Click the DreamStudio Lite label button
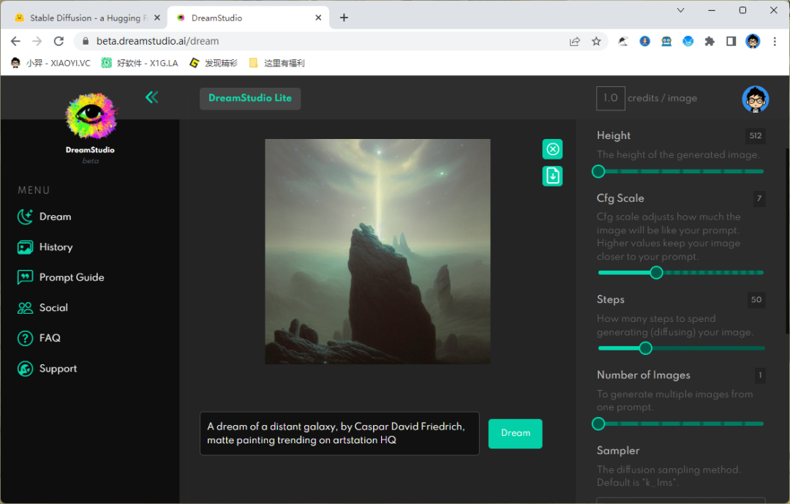The image size is (790, 504). click(x=250, y=98)
